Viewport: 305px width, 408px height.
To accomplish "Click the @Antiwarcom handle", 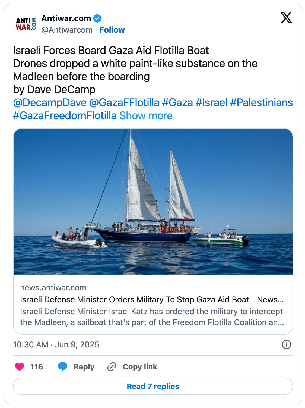I will click(67, 30).
